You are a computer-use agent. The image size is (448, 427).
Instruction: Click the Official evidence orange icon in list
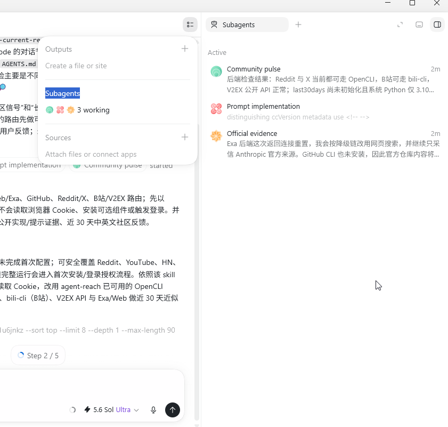coord(216,136)
